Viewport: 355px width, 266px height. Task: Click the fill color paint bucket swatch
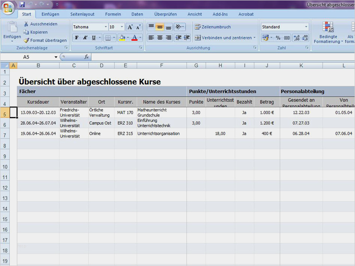[x=121, y=38]
